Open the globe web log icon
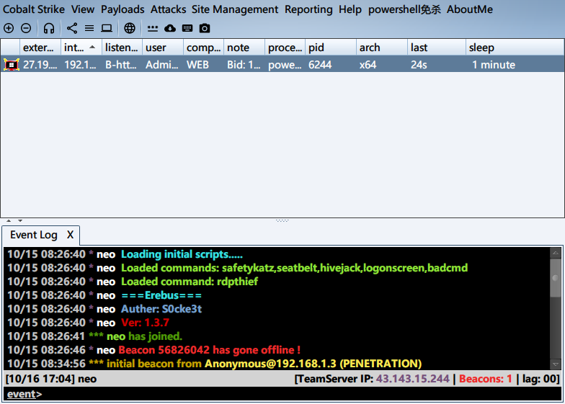The image size is (565, 404). click(130, 28)
